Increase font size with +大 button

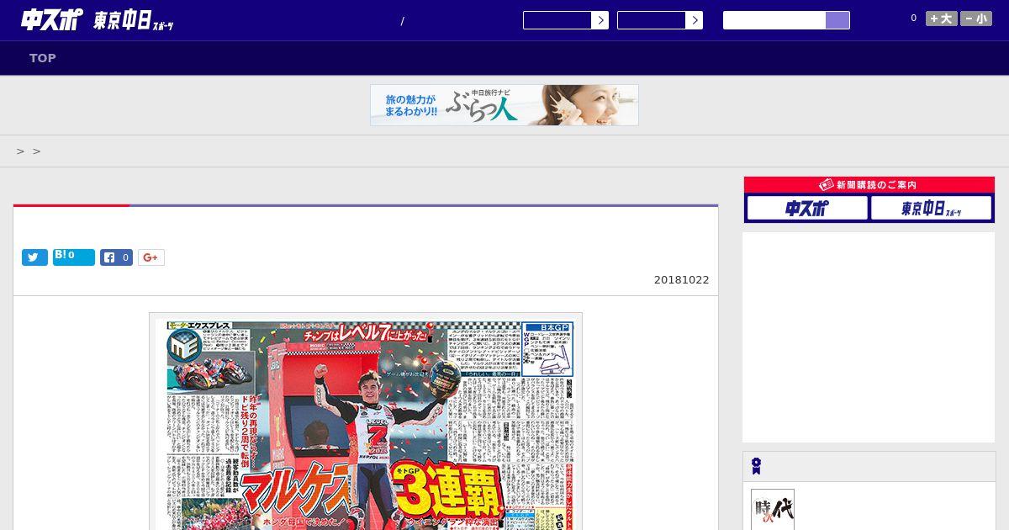942,19
